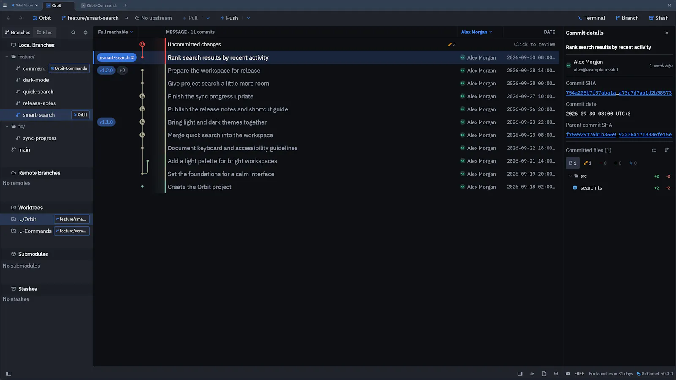The width and height of the screenshot is (676, 380).
Task: Open the Pull options dropdown arrow
Action: coord(208,18)
